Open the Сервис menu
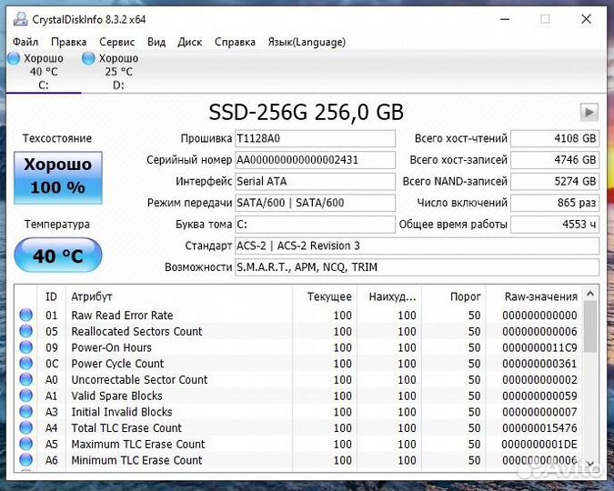This screenshot has height=491, width=614. click(116, 42)
